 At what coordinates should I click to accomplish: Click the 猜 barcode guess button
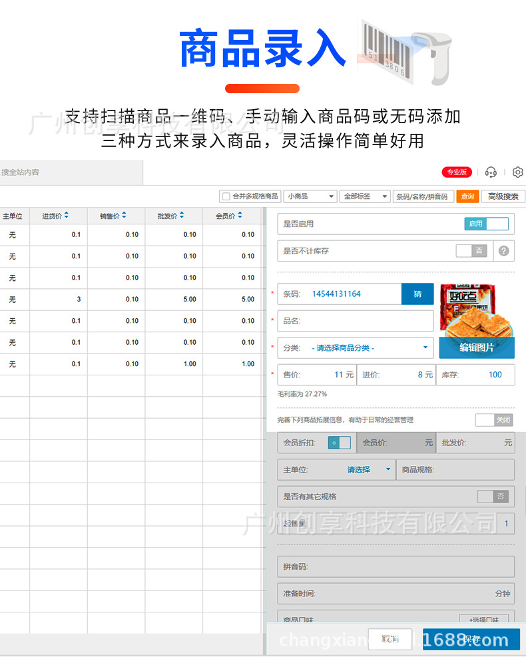(417, 294)
